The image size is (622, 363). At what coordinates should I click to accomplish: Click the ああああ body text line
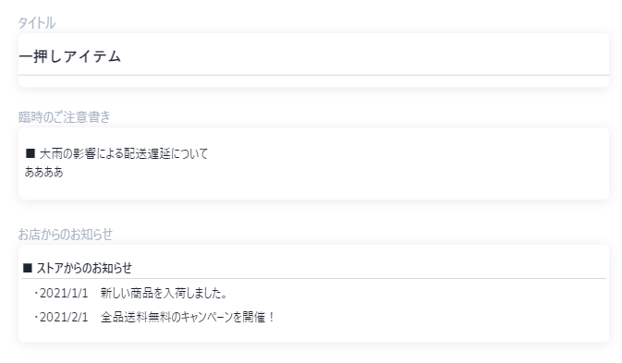coord(44,172)
